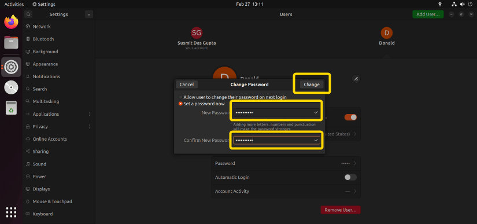The height and width of the screenshot is (224, 477).
Task: Click the power icon in system tray
Action: coord(469,4)
